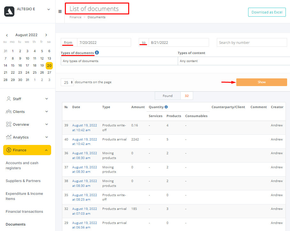Select August 25 in the calendar
290x231 pixels.
pyautogui.click(x=35, y=73)
